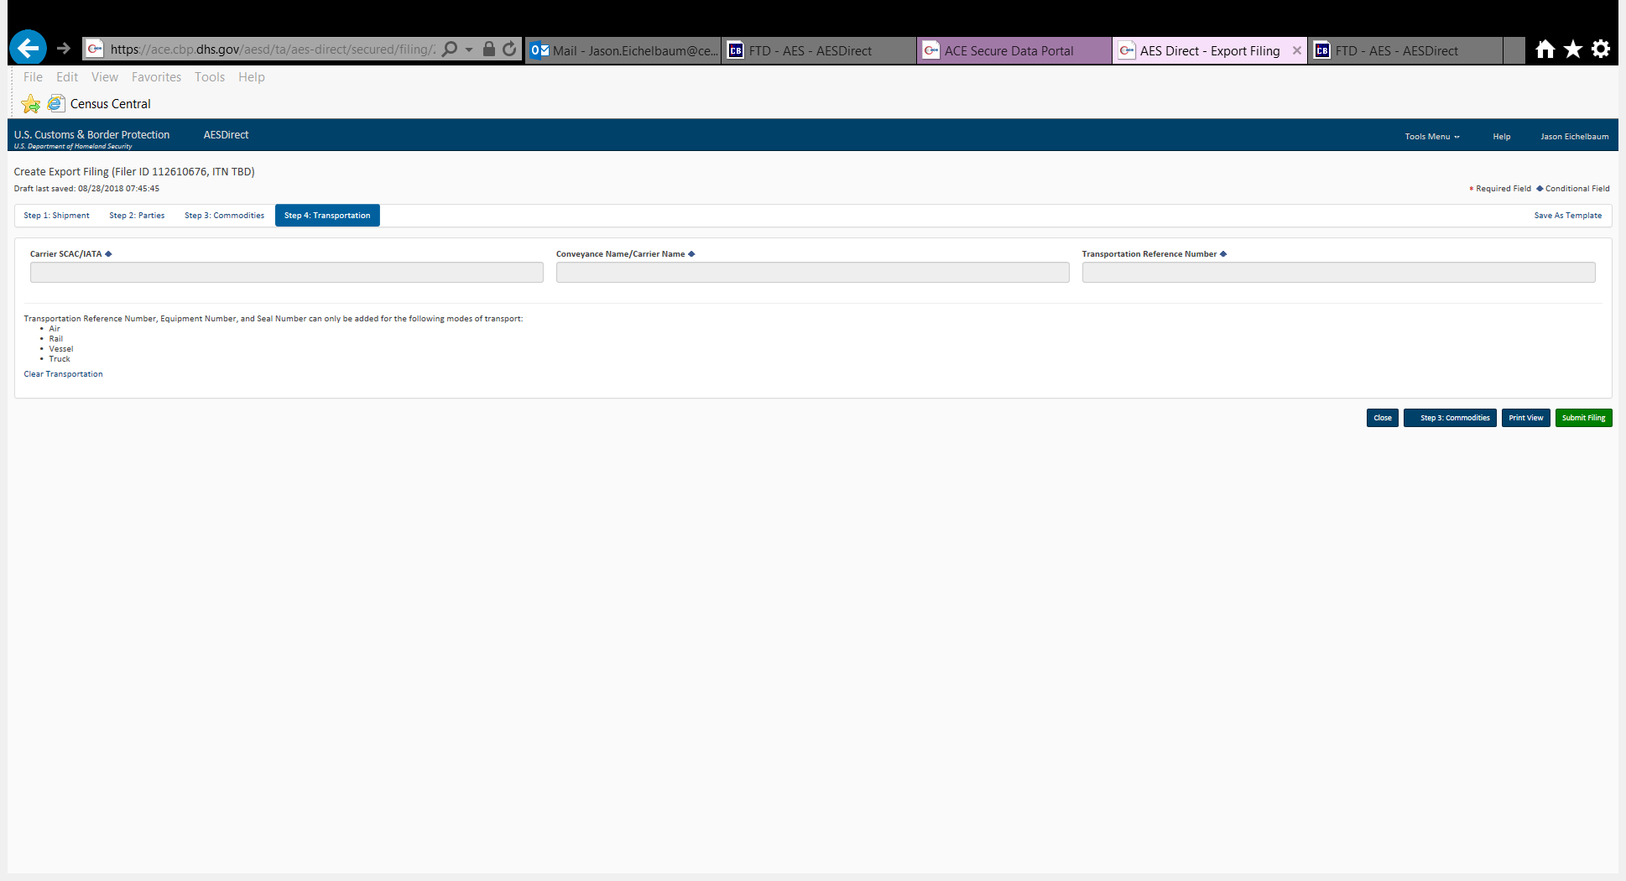The image size is (1626, 881).
Task: Switch to the Mail browser tab
Action: (x=625, y=50)
